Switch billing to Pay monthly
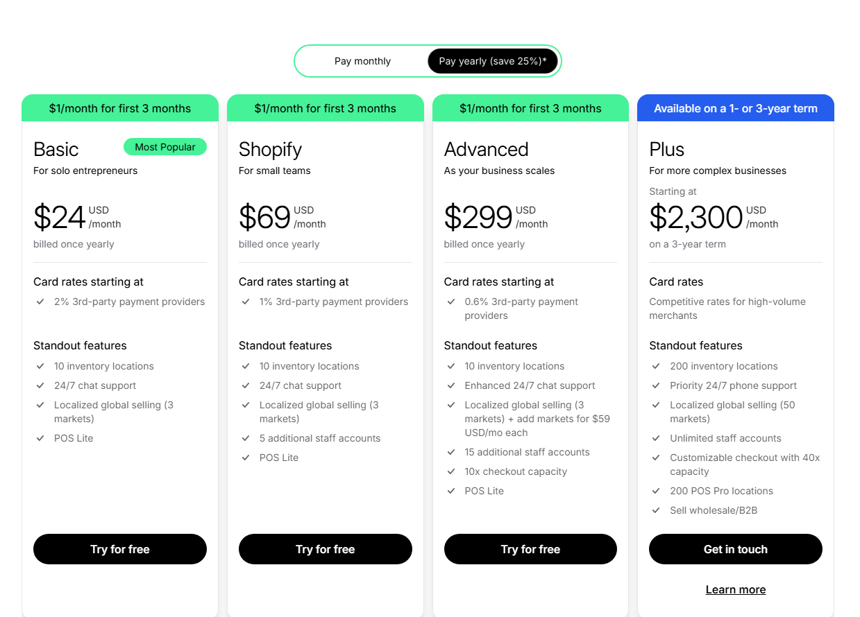Screen dimensions: 860x617 click(362, 61)
